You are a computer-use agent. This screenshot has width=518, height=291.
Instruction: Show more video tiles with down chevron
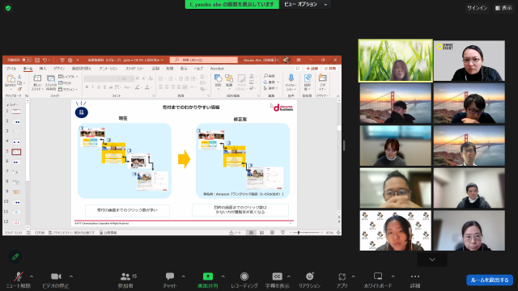pyautogui.click(x=432, y=259)
